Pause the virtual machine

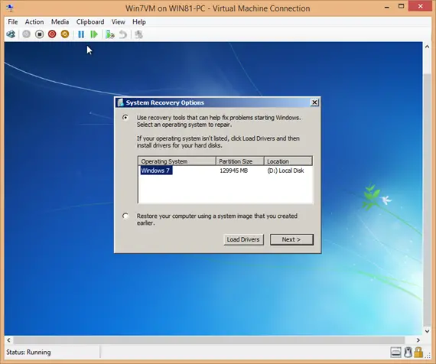pyautogui.click(x=81, y=34)
